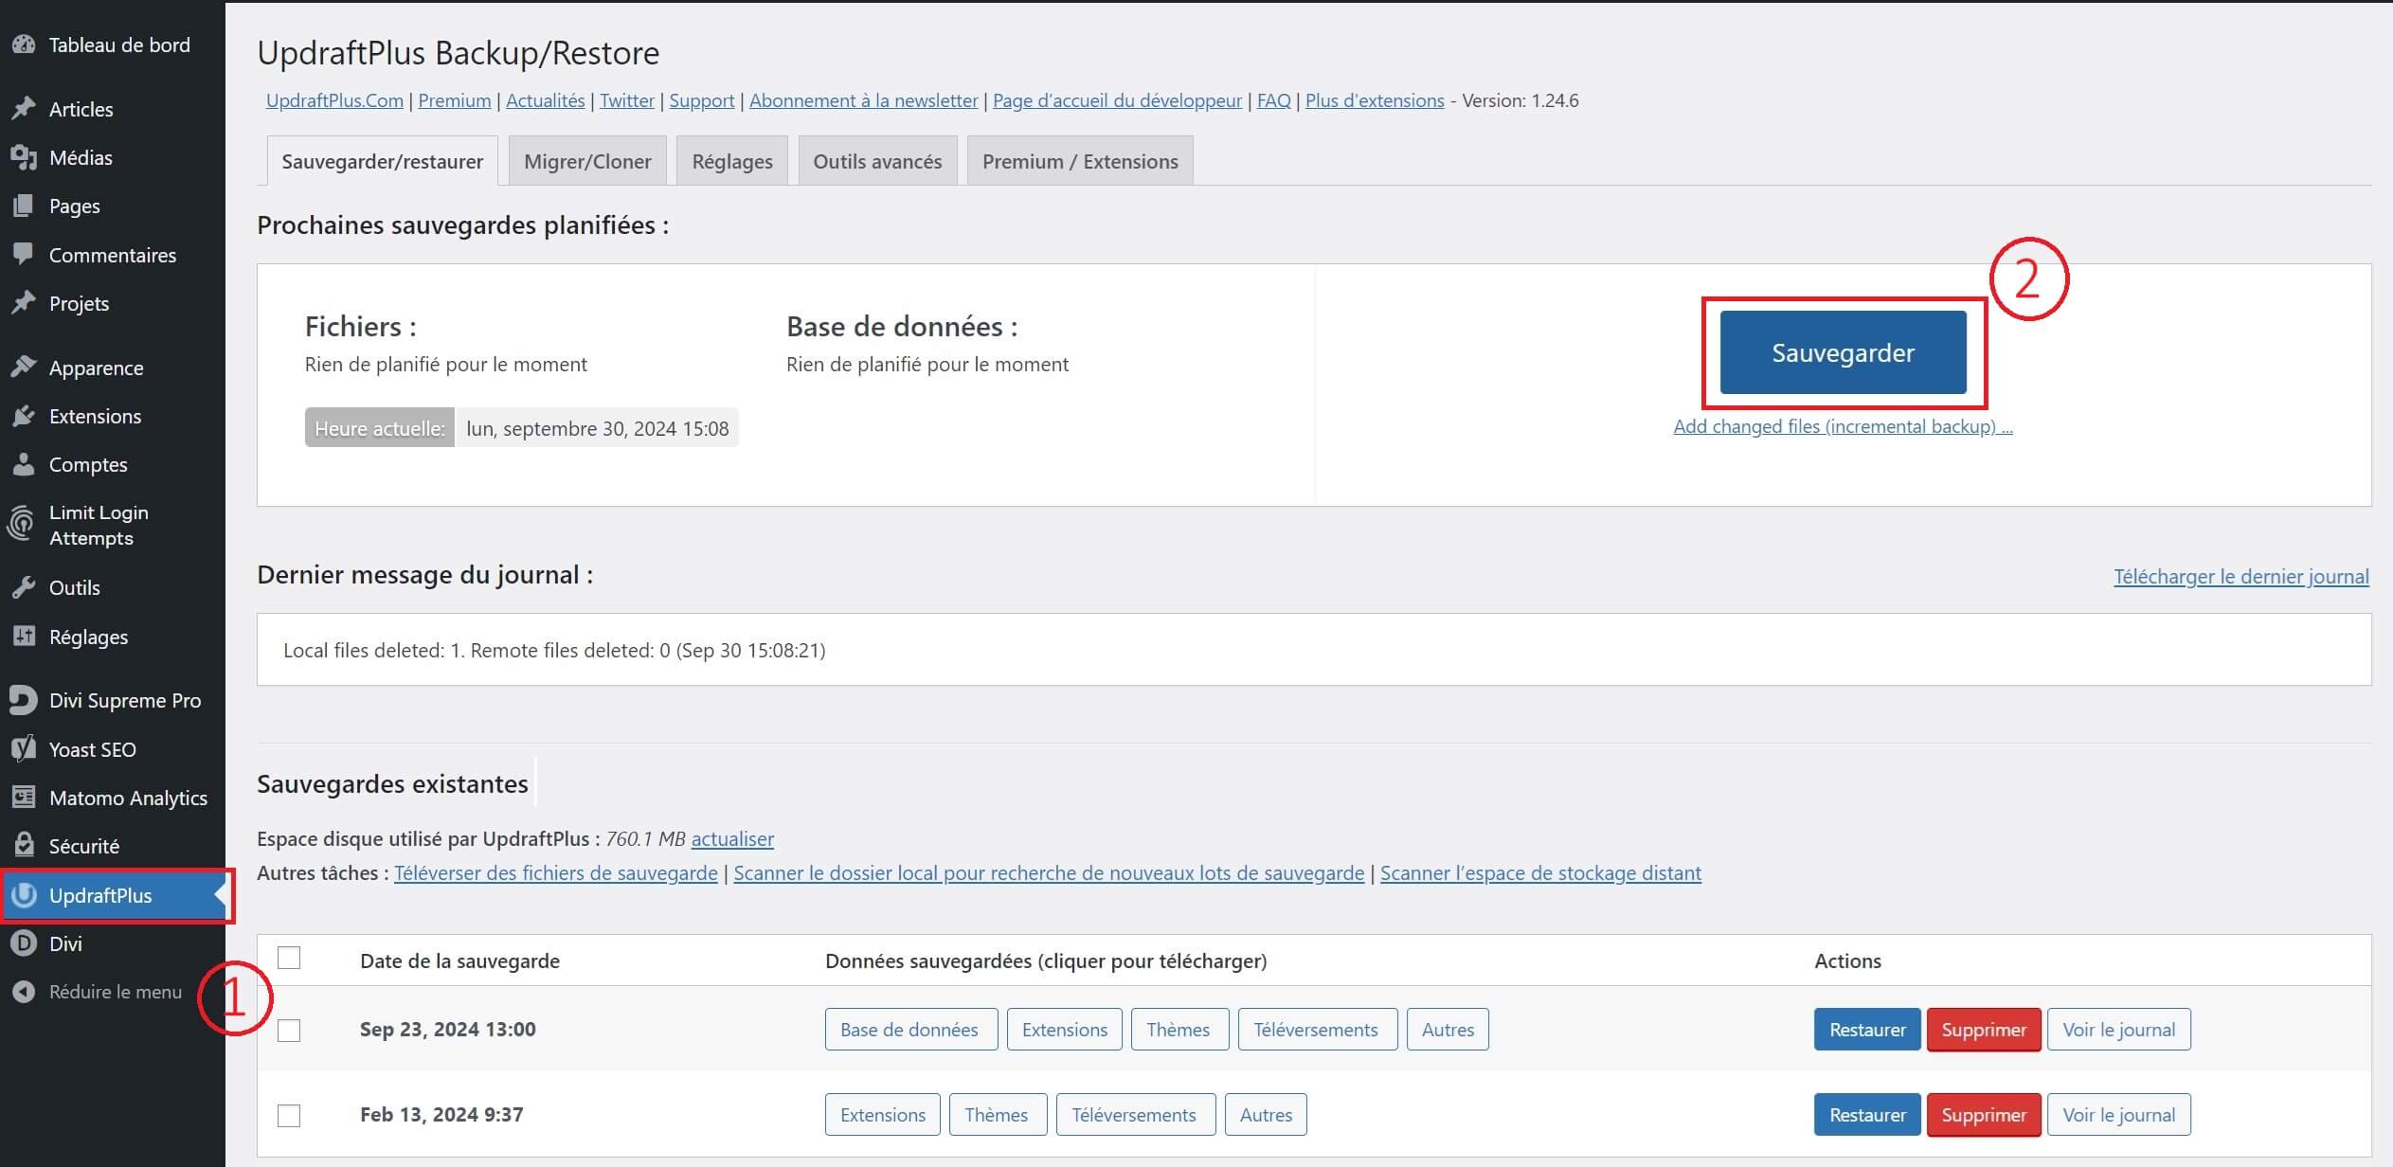Delete the Sep 23, 2024 backup

pyautogui.click(x=1984, y=1030)
